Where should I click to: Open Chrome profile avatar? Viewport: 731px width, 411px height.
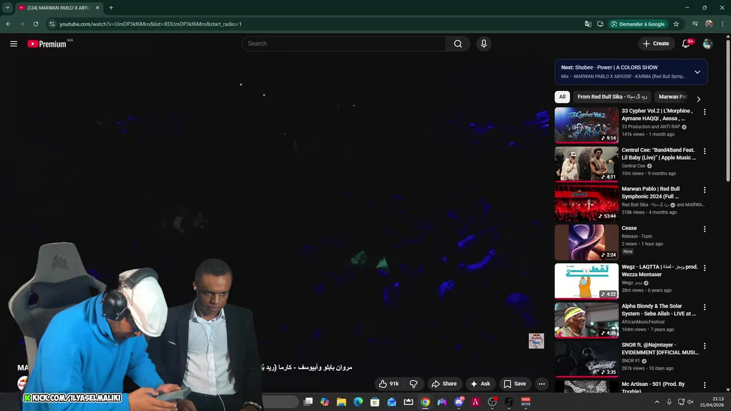coord(709,24)
